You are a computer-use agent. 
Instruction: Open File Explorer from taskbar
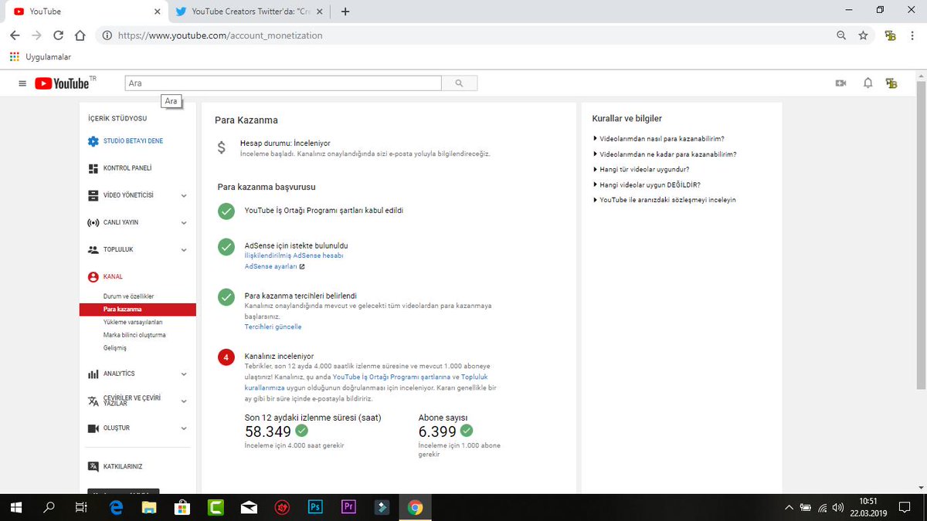150,507
